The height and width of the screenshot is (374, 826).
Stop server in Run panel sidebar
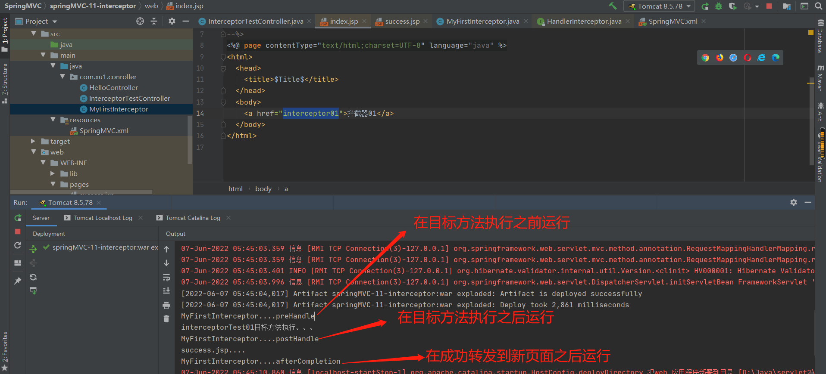pos(18,232)
